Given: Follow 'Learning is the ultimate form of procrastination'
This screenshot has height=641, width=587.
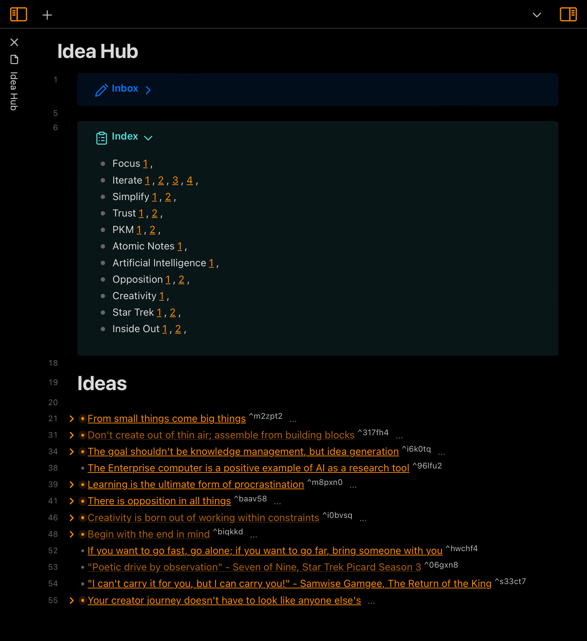Looking at the screenshot, I should click(x=196, y=485).
